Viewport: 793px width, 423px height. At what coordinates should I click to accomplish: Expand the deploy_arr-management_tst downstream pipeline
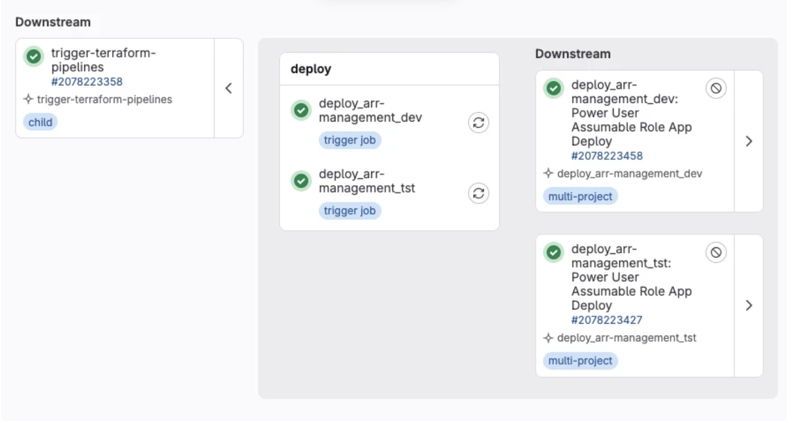749,306
